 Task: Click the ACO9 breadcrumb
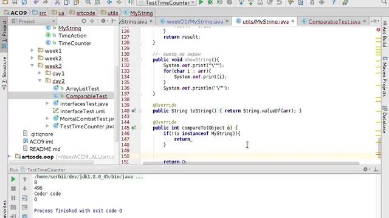tap(15, 13)
